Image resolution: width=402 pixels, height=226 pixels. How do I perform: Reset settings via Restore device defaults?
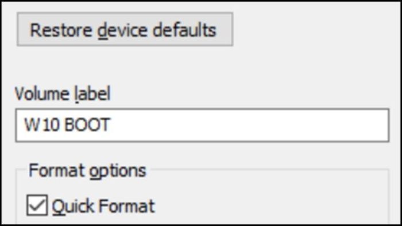click(125, 29)
